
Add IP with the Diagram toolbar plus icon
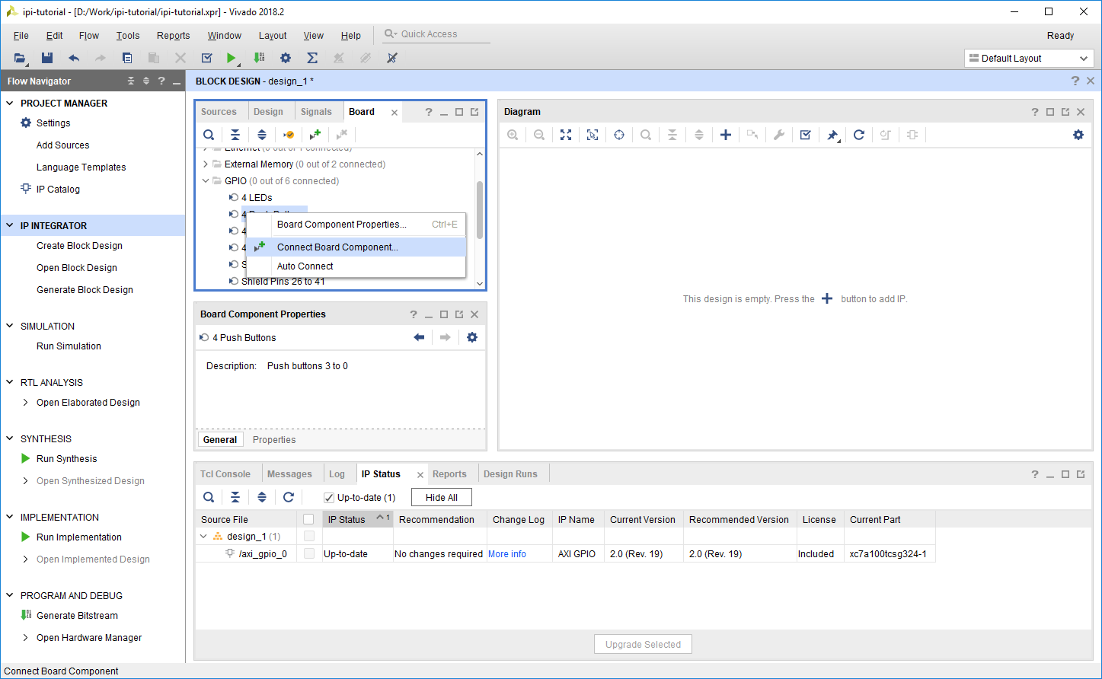tap(726, 135)
